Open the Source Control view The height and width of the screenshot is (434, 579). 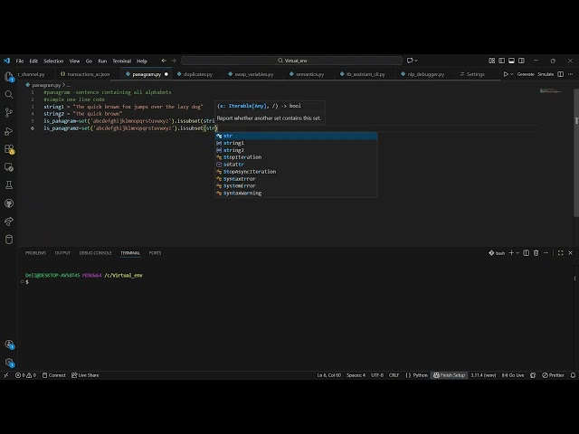click(x=9, y=112)
